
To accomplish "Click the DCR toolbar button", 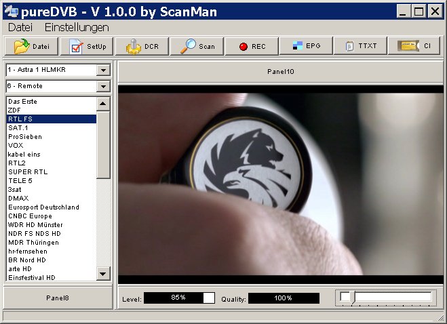I will (142, 46).
